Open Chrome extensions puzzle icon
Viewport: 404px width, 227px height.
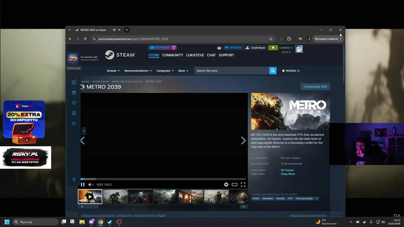pyautogui.click(x=289, y=39)
